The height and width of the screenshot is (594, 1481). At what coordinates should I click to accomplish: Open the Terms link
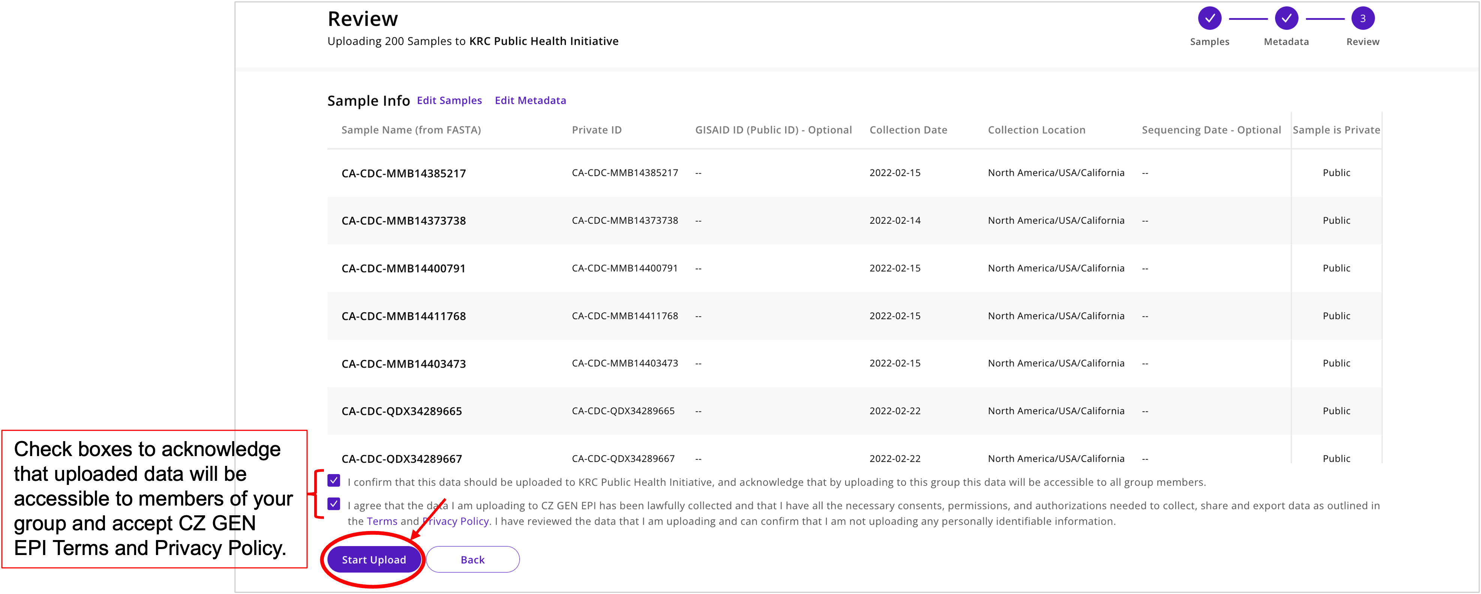pyautogui.click(x=382, y=521)
